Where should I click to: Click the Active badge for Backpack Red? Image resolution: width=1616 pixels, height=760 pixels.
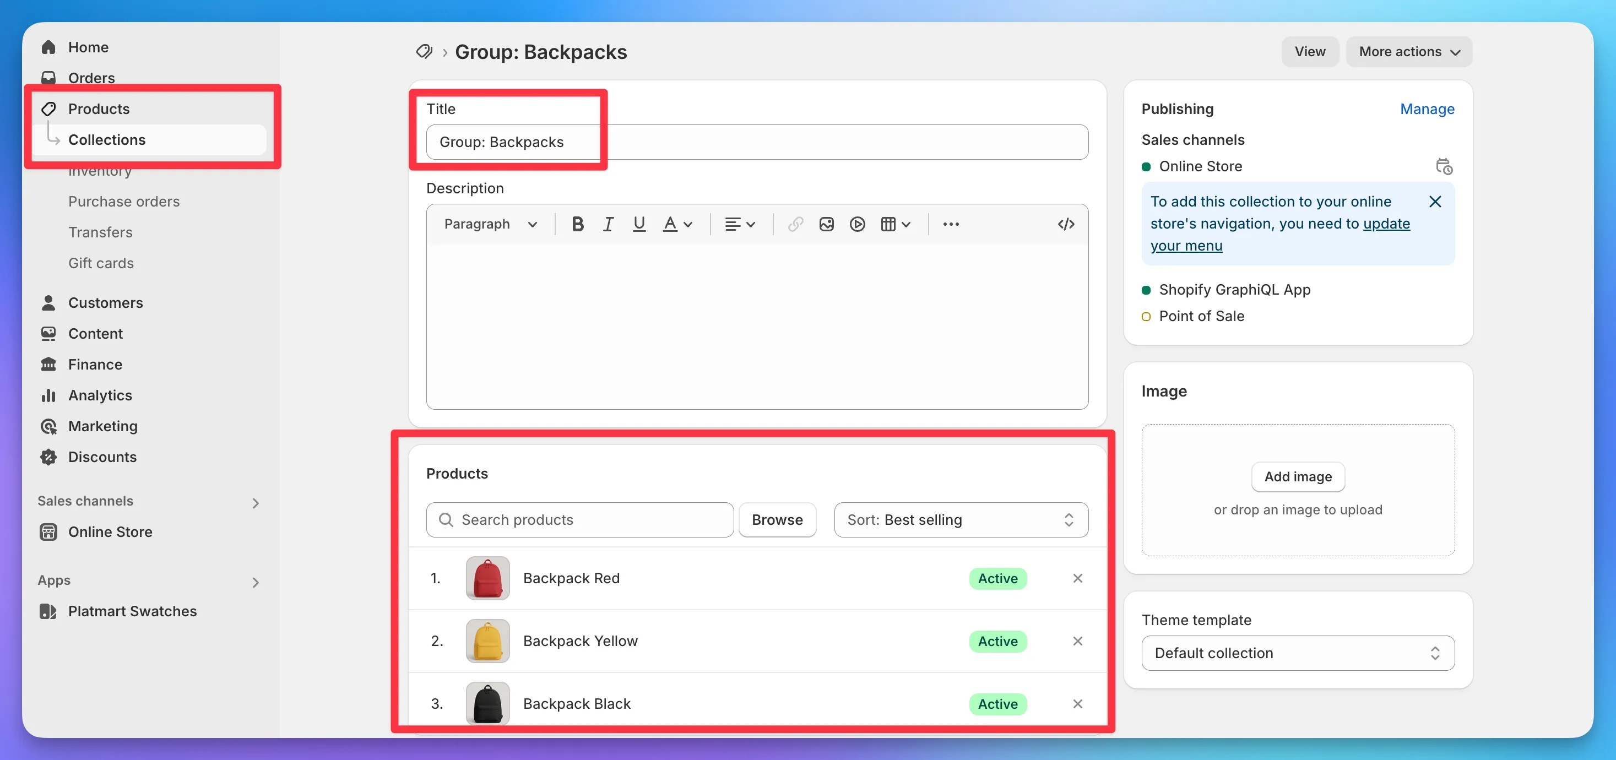click(x=997, y=578)
